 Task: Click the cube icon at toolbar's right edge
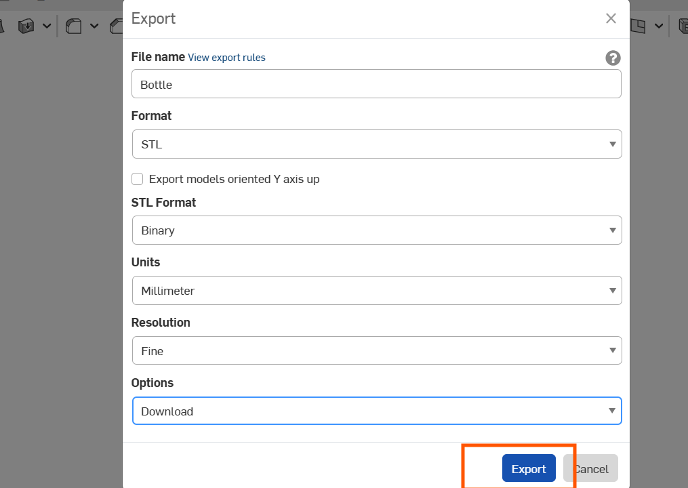pyautogui.click(x=683, y=26)
